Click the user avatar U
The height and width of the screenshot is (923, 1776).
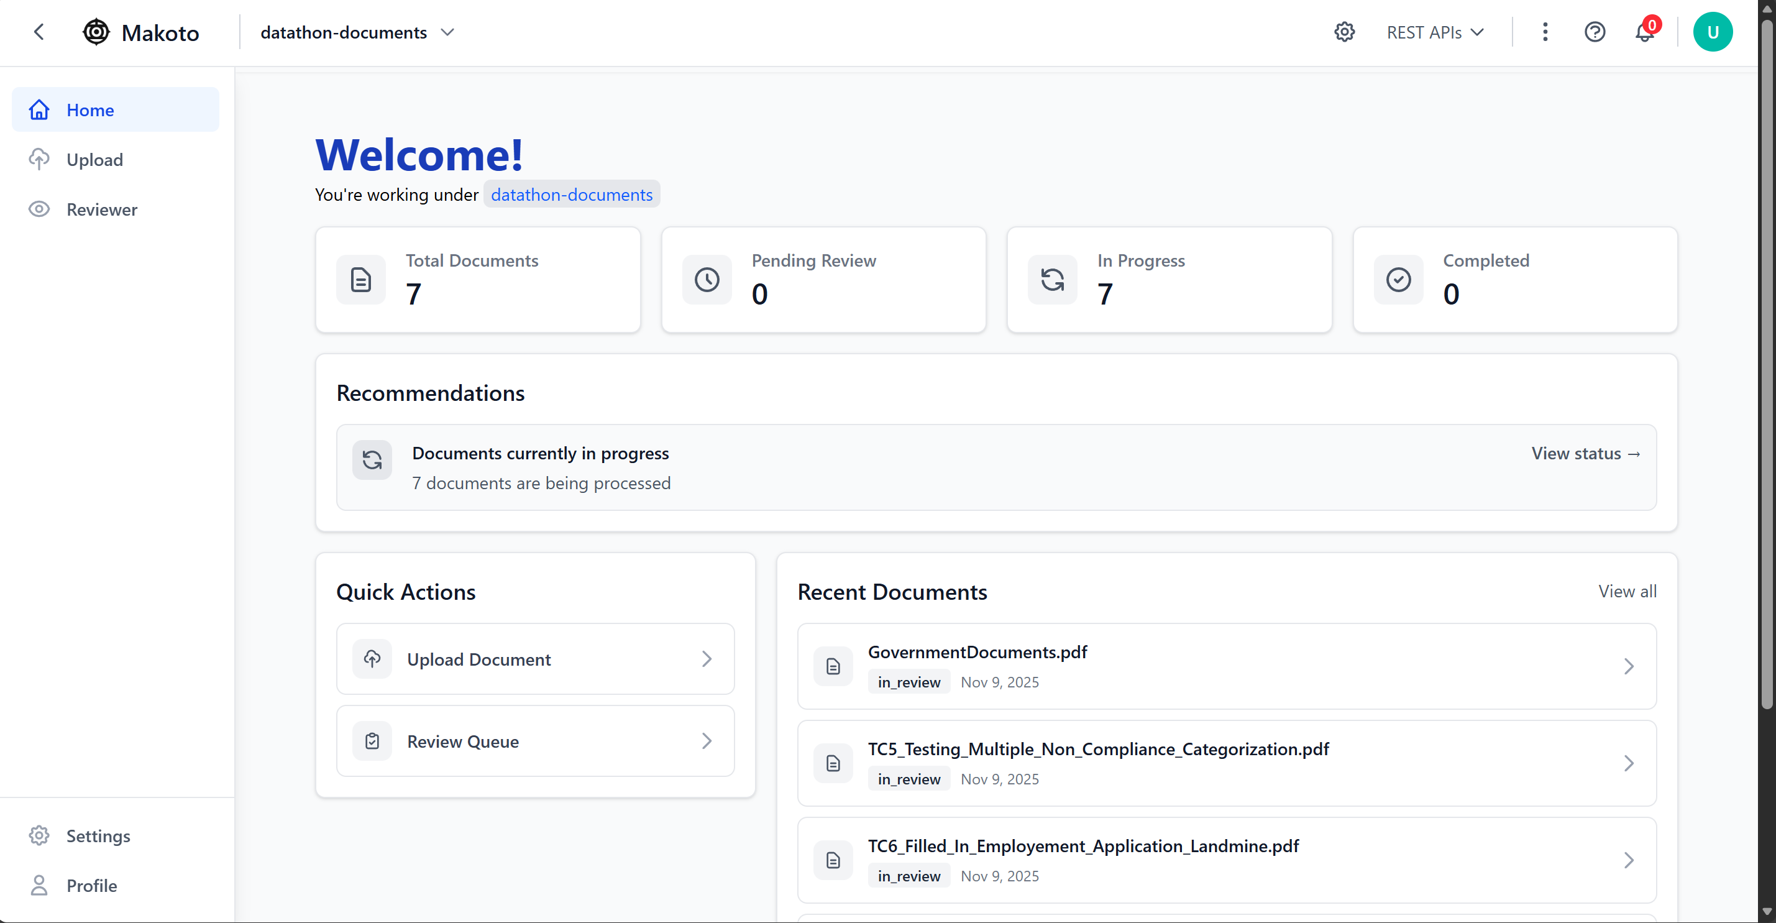point(1713,32)
